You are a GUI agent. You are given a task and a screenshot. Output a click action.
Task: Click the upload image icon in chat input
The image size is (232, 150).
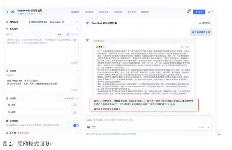tap(89, 127)
